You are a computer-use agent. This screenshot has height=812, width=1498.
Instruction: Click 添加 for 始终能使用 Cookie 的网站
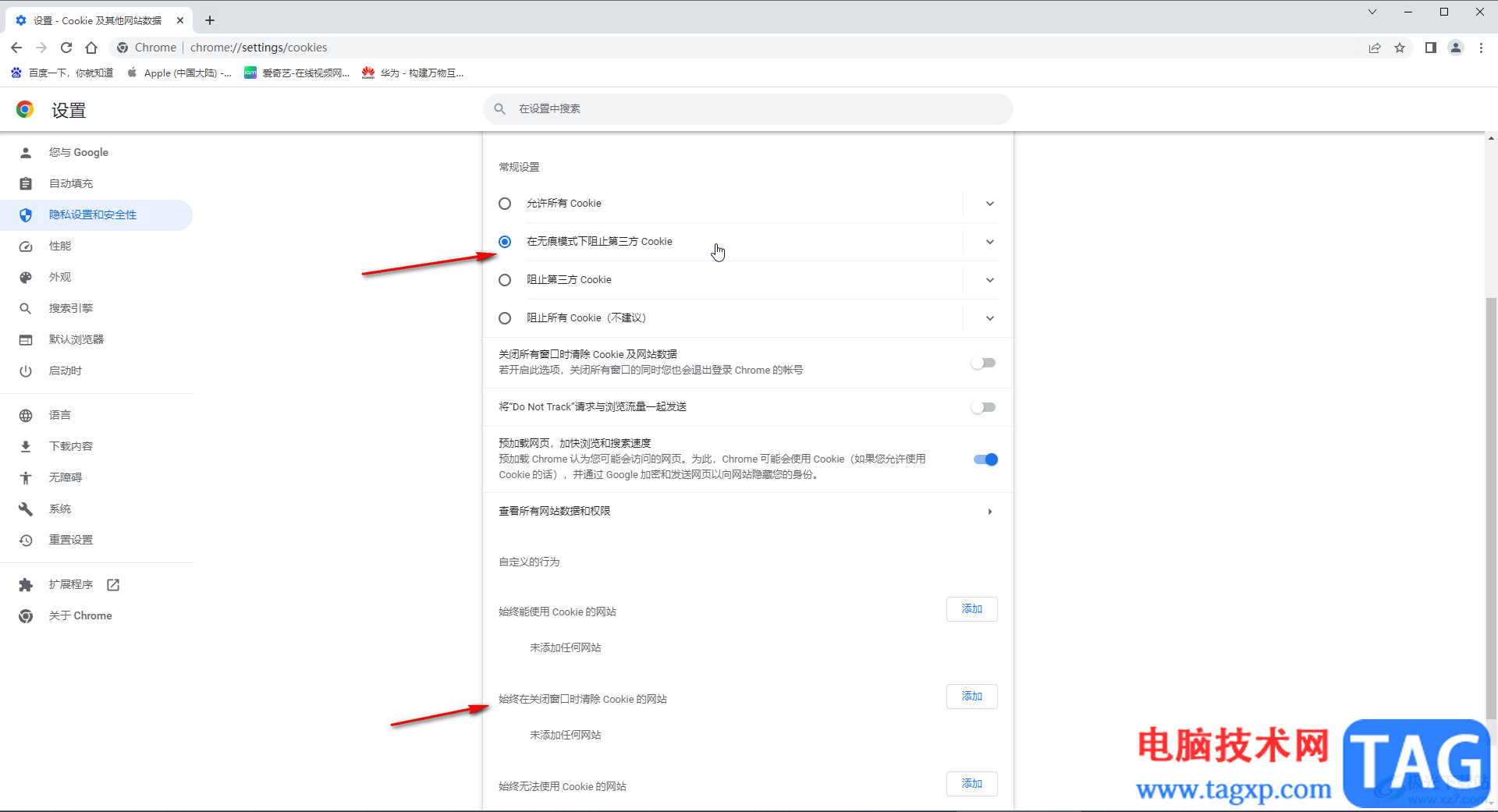pyautogui.click(x=971, y=609)
